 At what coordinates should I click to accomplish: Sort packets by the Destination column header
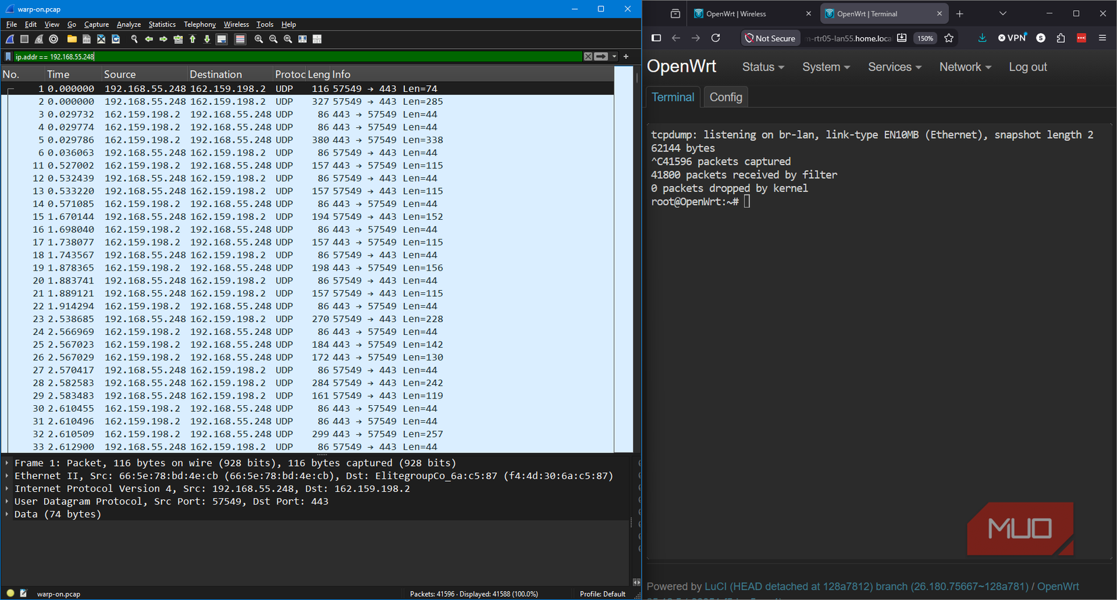coord(230,74)
